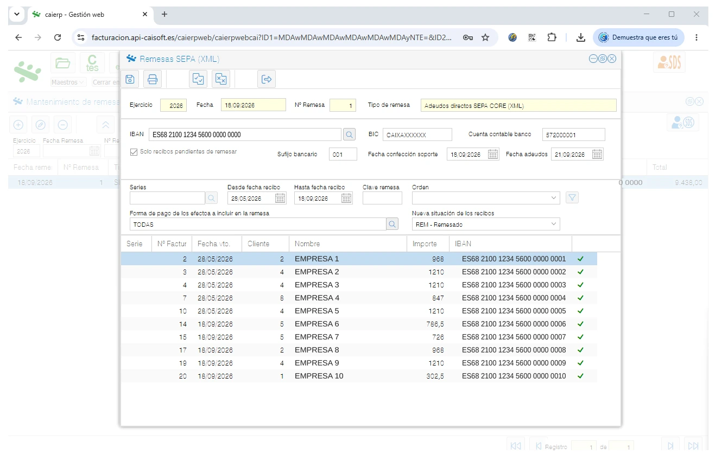The width and height of the screenshot is (728, 474).
Task: Open the browser downloads icon
Action: click(580, 37)
